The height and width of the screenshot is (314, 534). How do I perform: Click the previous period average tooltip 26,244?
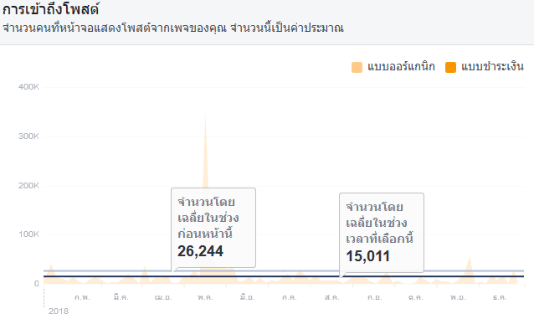point(213,228)
